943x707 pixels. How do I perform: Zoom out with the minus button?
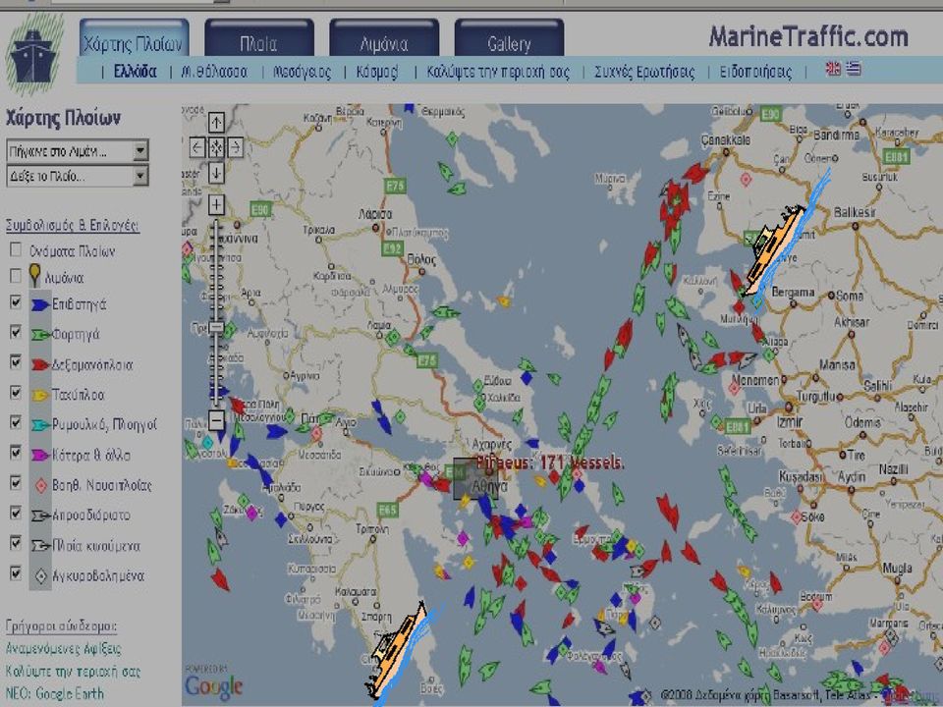216,419
